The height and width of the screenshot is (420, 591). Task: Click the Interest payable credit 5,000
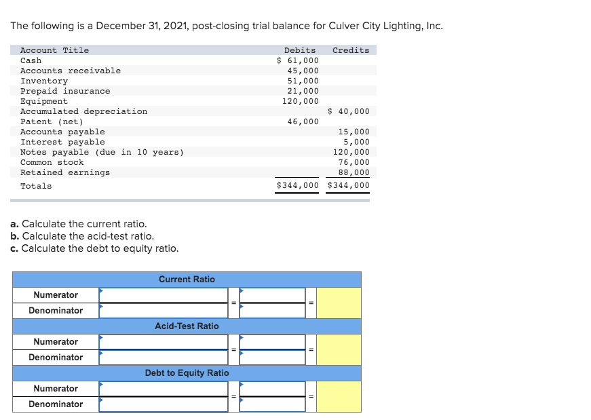(356, 142)
